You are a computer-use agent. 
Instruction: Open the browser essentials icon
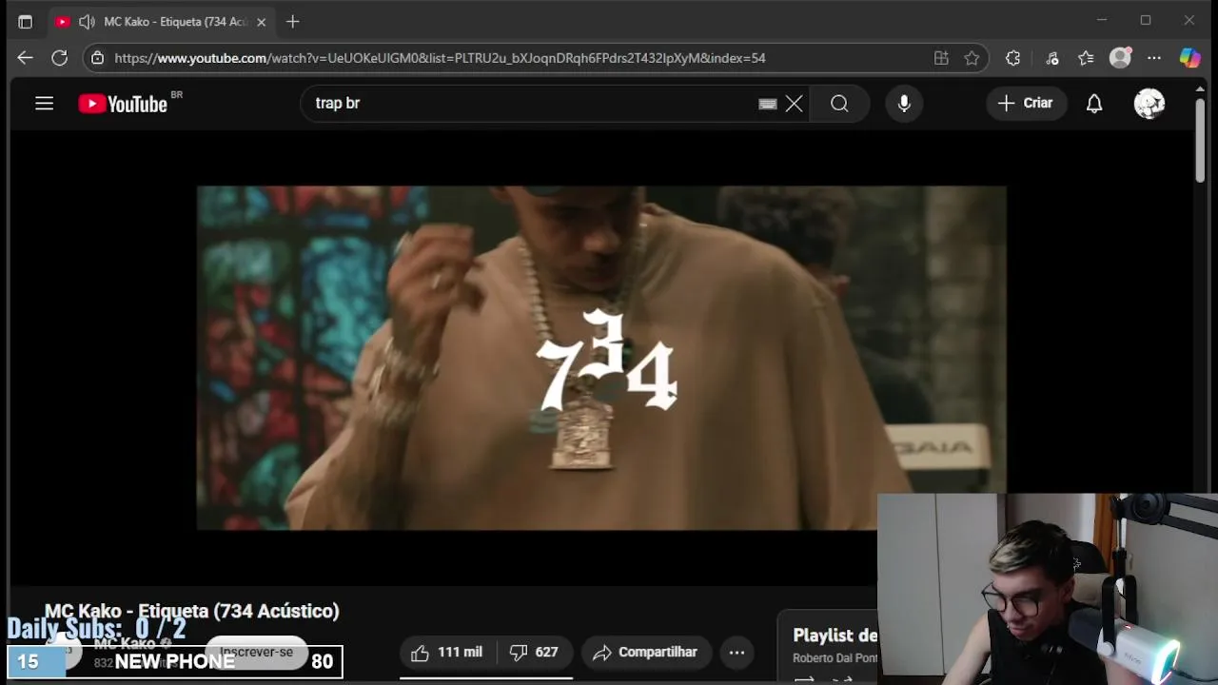(x=1051, y=58)
